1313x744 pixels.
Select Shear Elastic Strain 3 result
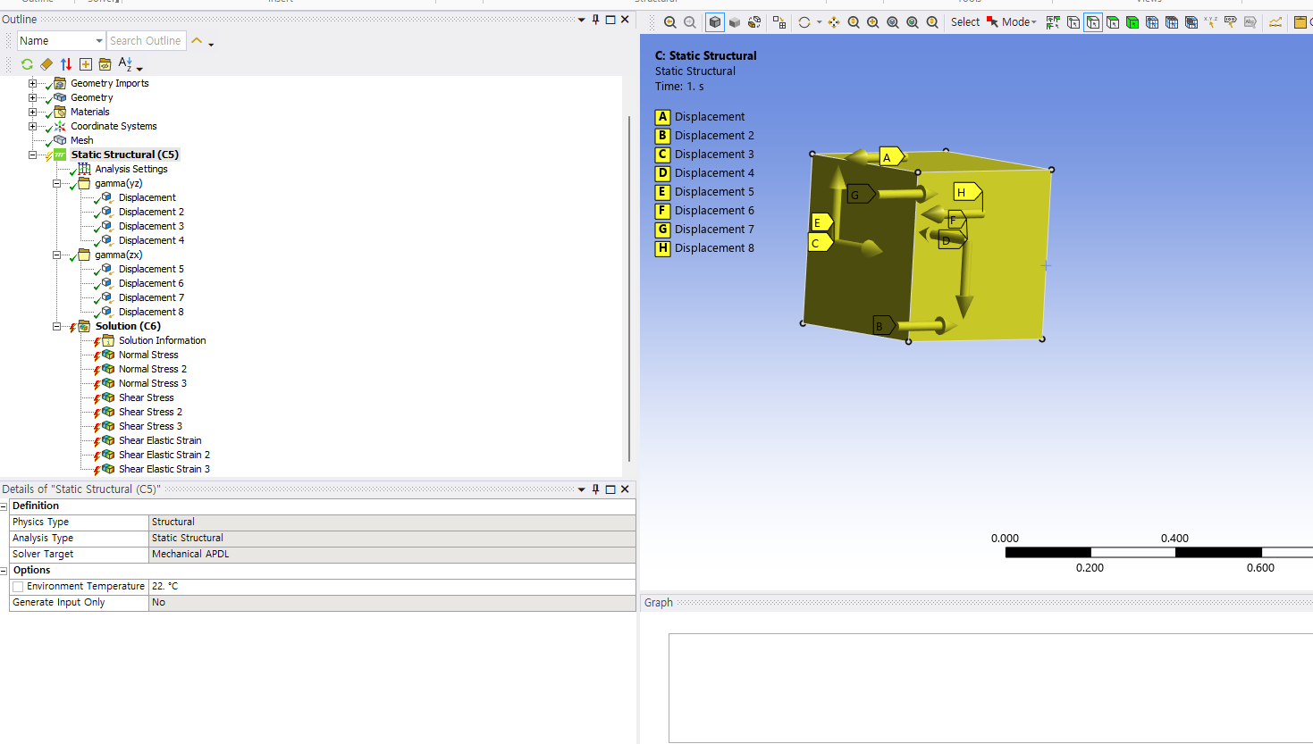click(x=164, y=469)
